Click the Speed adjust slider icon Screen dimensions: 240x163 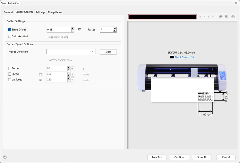point(72,74)
